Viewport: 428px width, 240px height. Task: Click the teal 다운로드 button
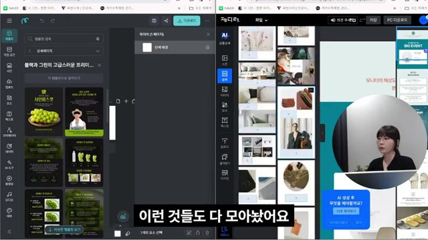[187, 21]
